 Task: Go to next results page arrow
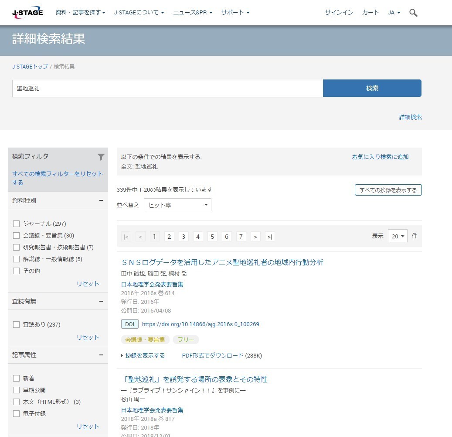coord(255,237)
